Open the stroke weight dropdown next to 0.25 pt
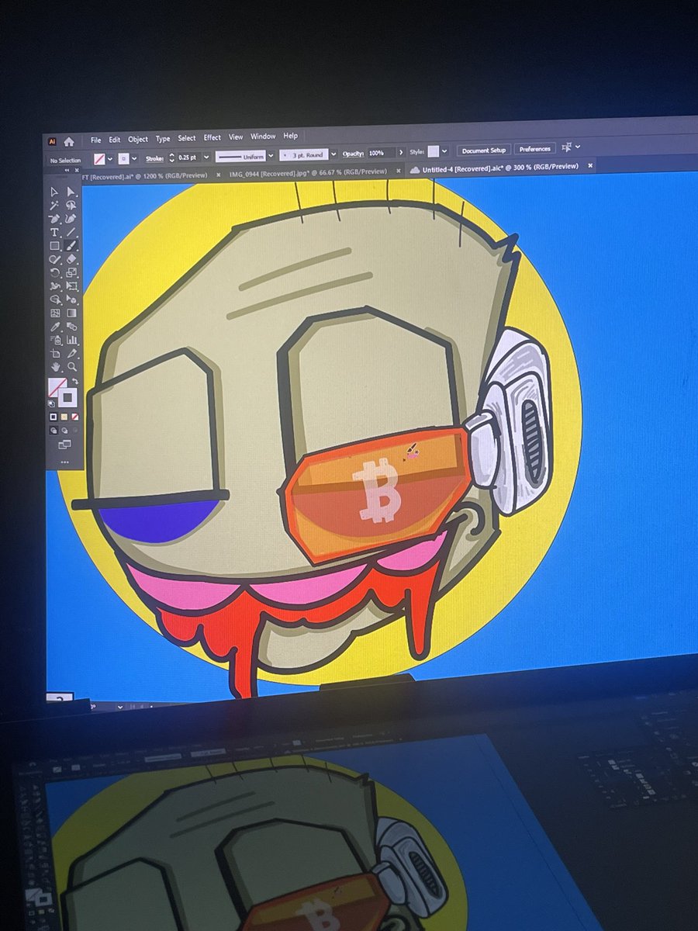This screenshot has width=698, height=931. (x=206, y=157)
